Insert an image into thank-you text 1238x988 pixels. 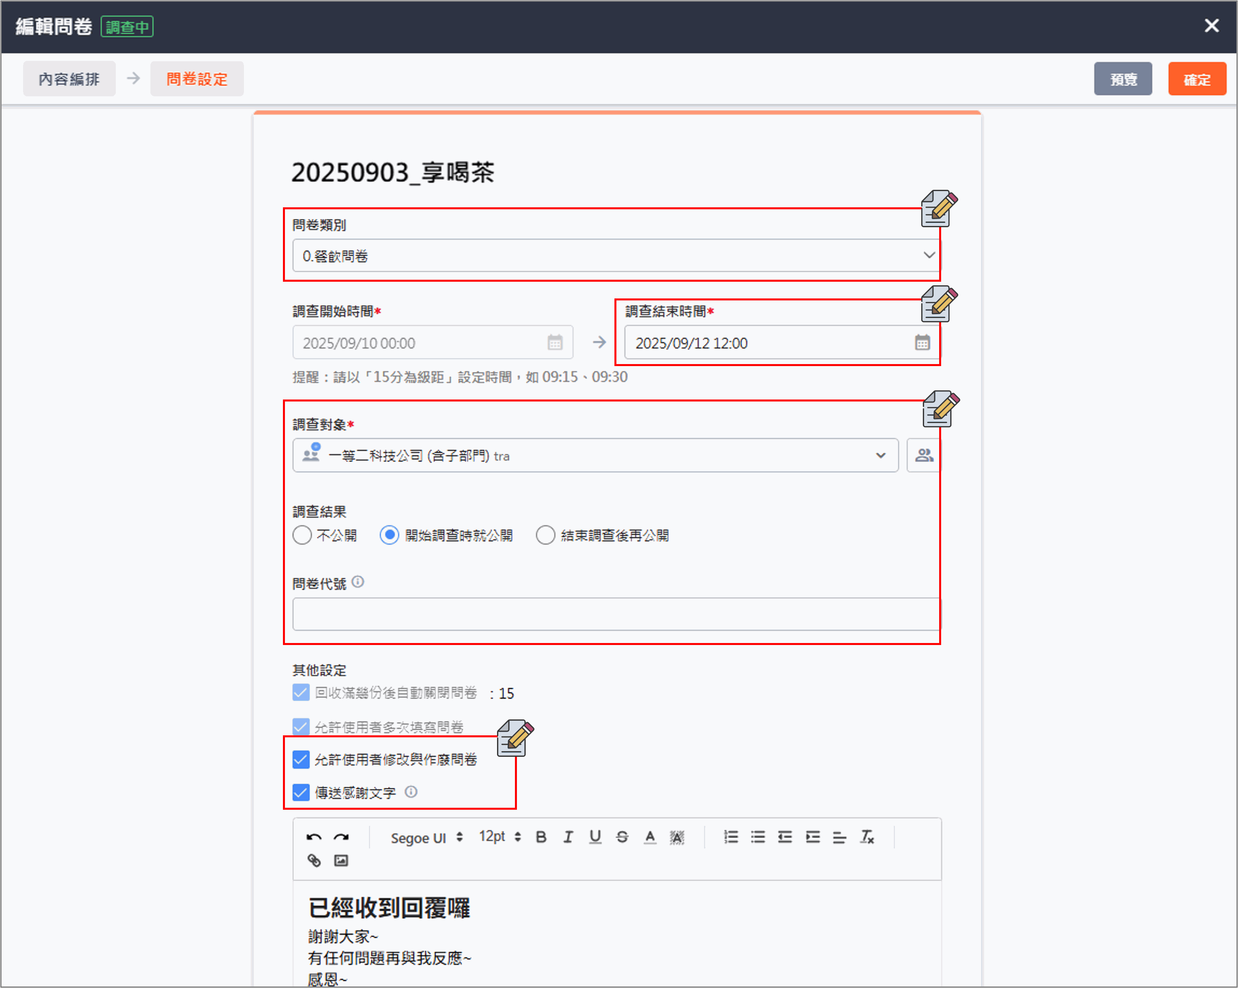coord(341,861)
